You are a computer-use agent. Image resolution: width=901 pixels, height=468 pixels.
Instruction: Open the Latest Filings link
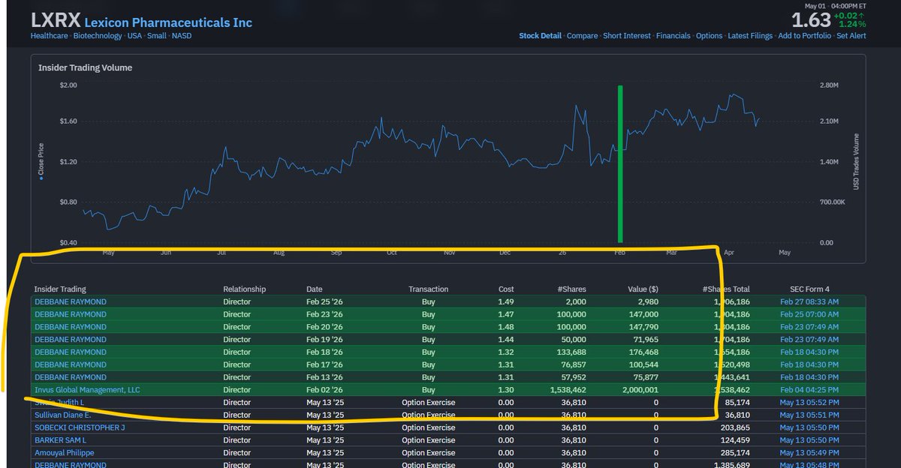(x=750, y=36)
